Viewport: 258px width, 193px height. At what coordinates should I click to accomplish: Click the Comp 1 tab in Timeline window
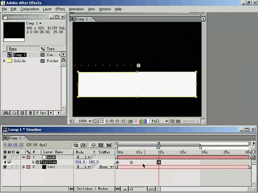coord(15,138)
